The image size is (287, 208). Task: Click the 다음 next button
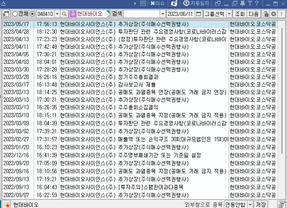point(253,14)
